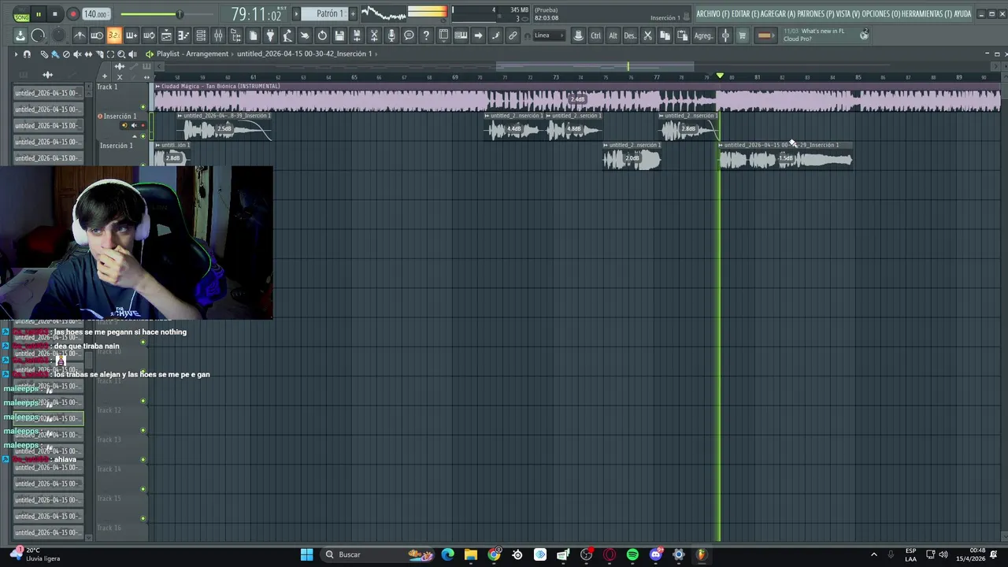Open the AGREGAR (A) menu
Screen dimensions: 1008x567
click(779, 14)
